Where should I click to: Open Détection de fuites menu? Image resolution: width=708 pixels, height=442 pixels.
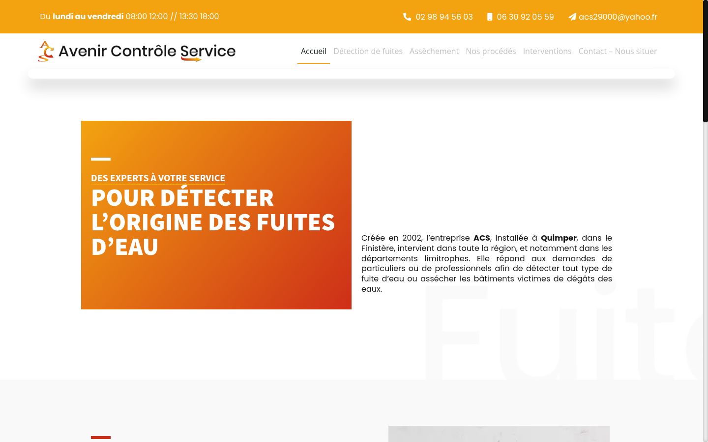(368, 51)
